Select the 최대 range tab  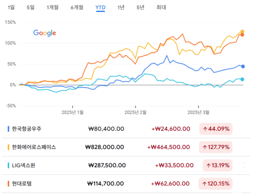tap(161, 7)
